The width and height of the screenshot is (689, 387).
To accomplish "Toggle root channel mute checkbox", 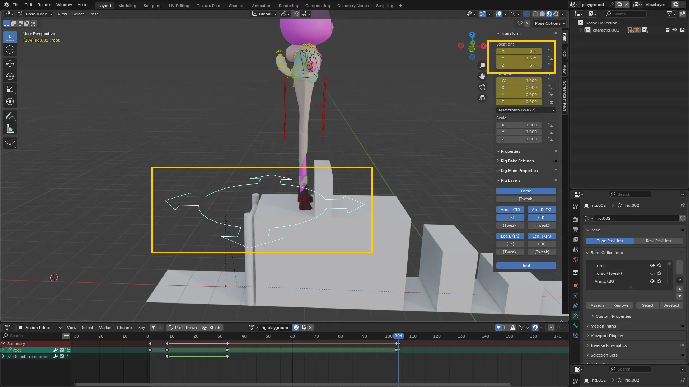I will (x=62, y=350).
